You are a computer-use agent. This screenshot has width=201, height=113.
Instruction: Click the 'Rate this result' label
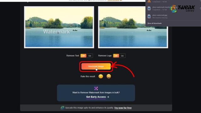coord(88,77)
